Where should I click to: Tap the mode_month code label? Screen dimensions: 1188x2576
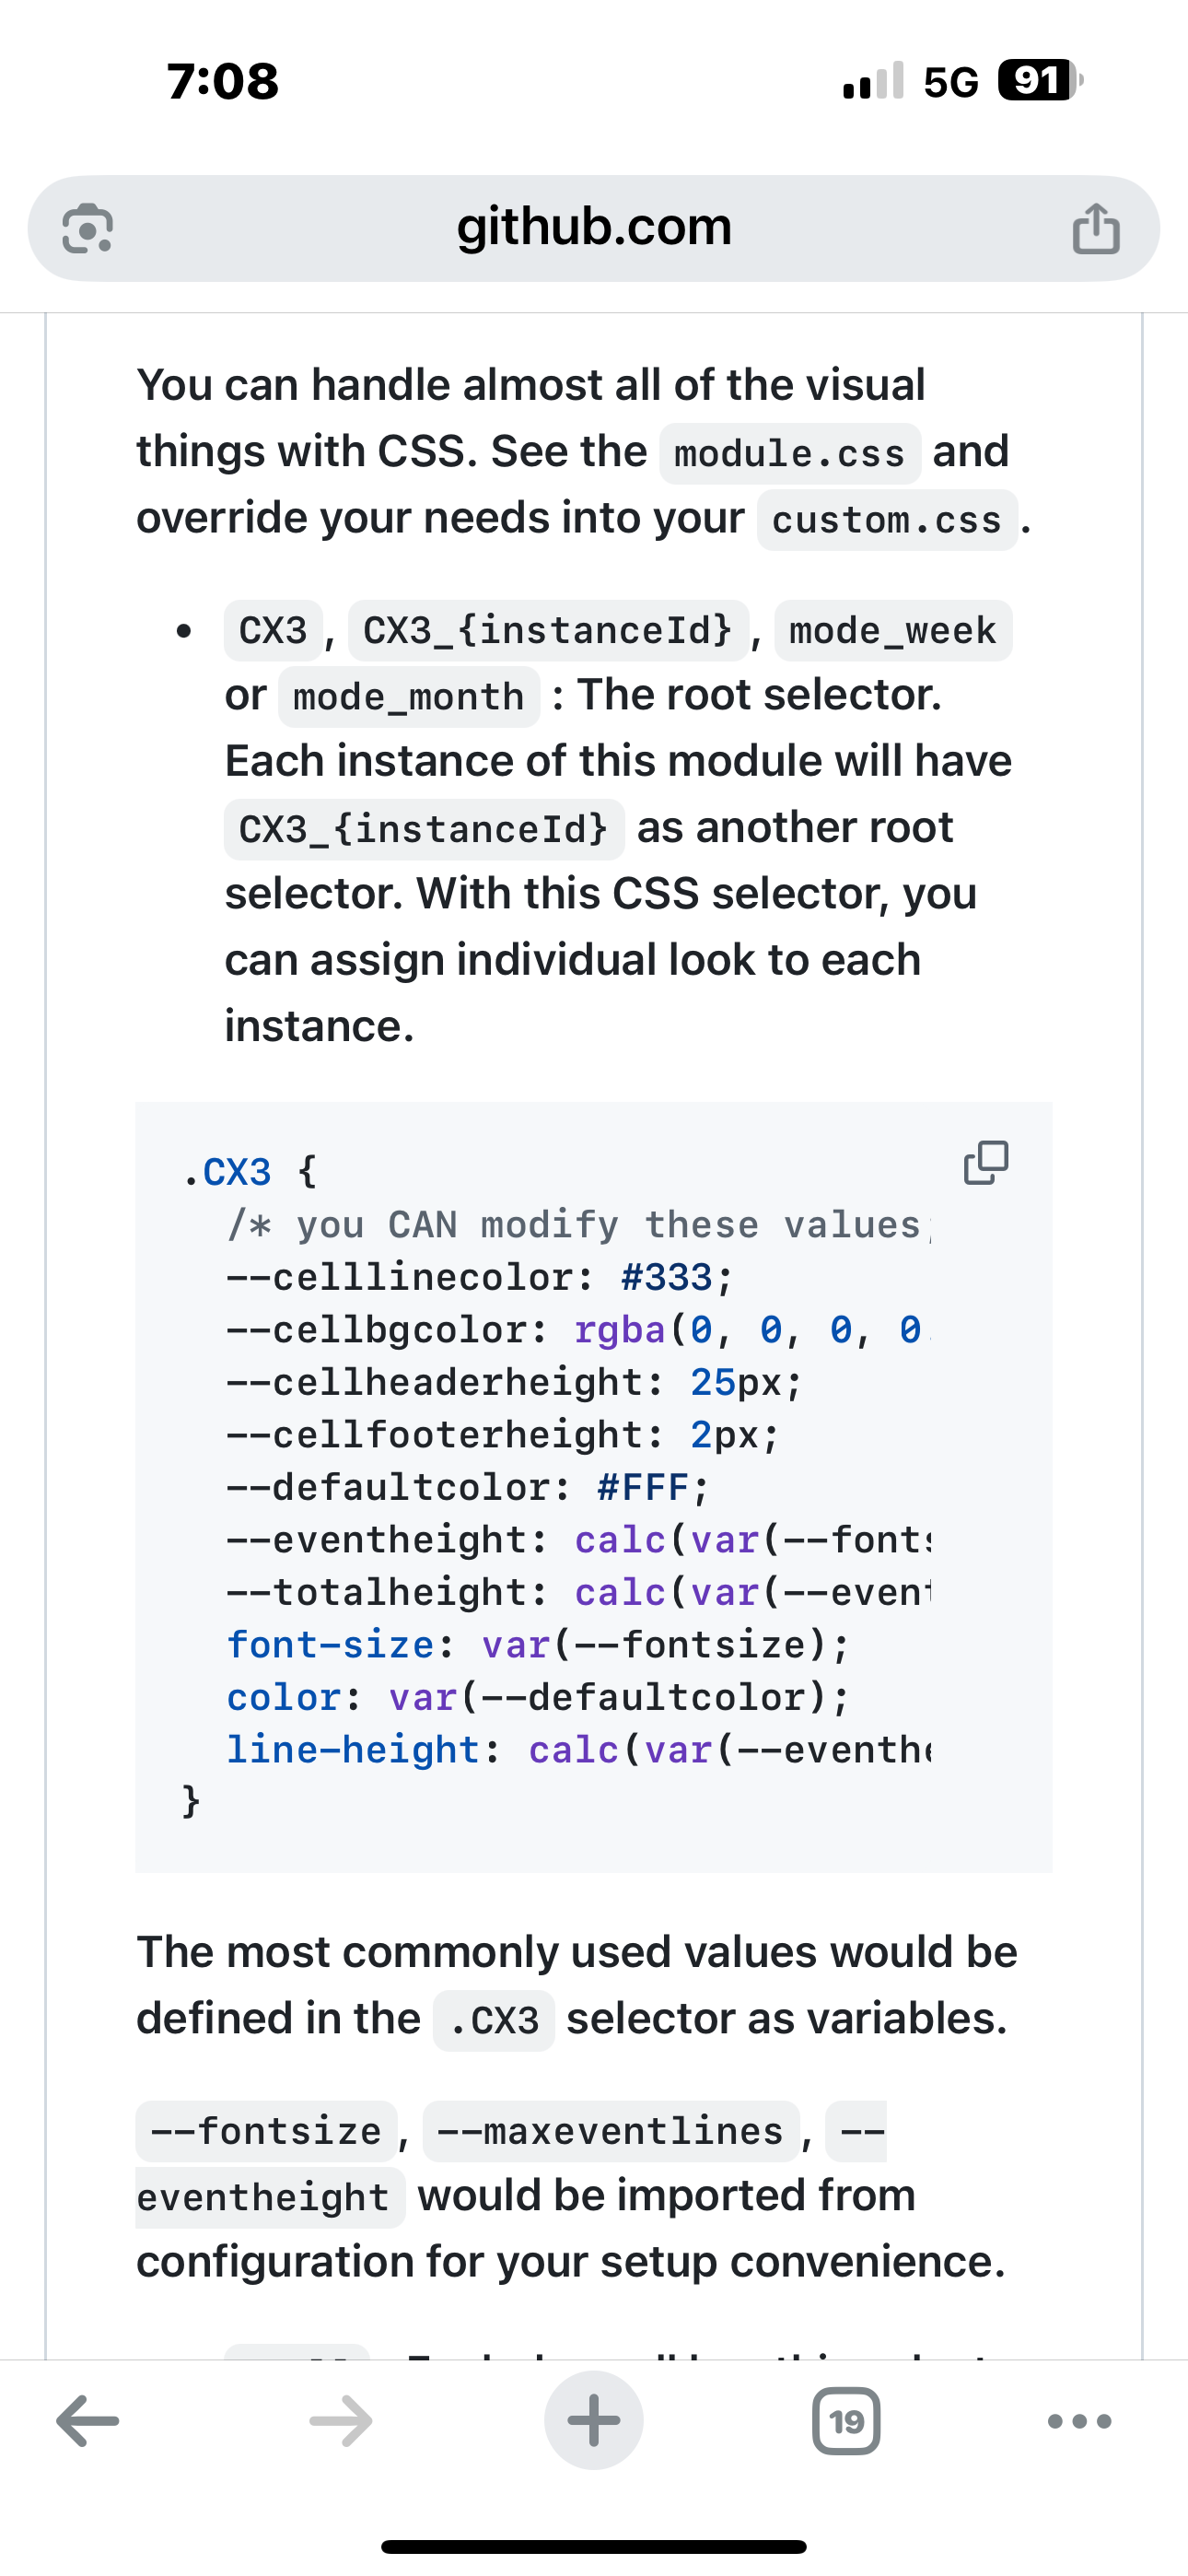[x=408, y=697]
